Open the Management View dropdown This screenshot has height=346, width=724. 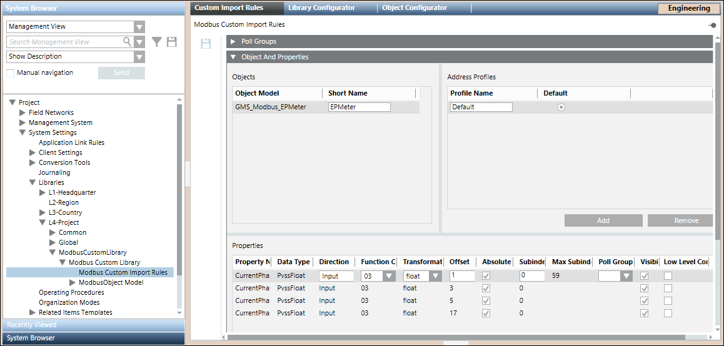click(139, 27)
